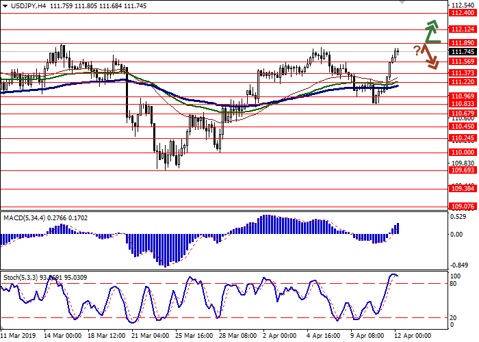479x342 pixels.
Task: Click the 112.124 price level label
Action: [463, 29]
